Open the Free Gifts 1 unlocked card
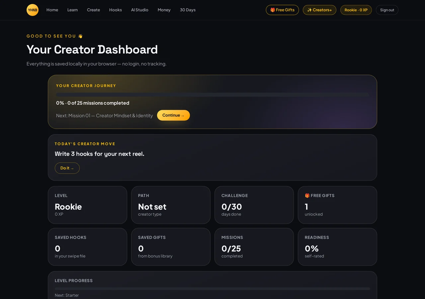This screenshot has height=299, width=425. point(337,205)
